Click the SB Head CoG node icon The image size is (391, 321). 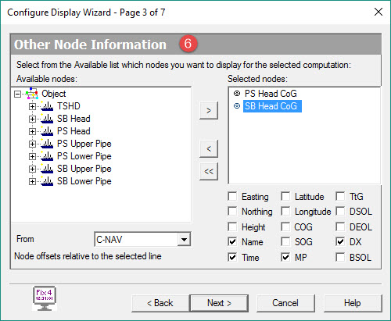237,106
